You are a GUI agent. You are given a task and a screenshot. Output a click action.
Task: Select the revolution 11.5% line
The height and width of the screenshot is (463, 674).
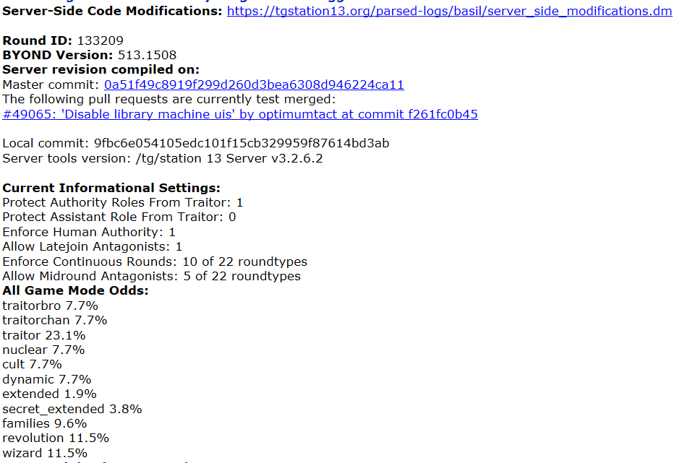click(56, 438)
